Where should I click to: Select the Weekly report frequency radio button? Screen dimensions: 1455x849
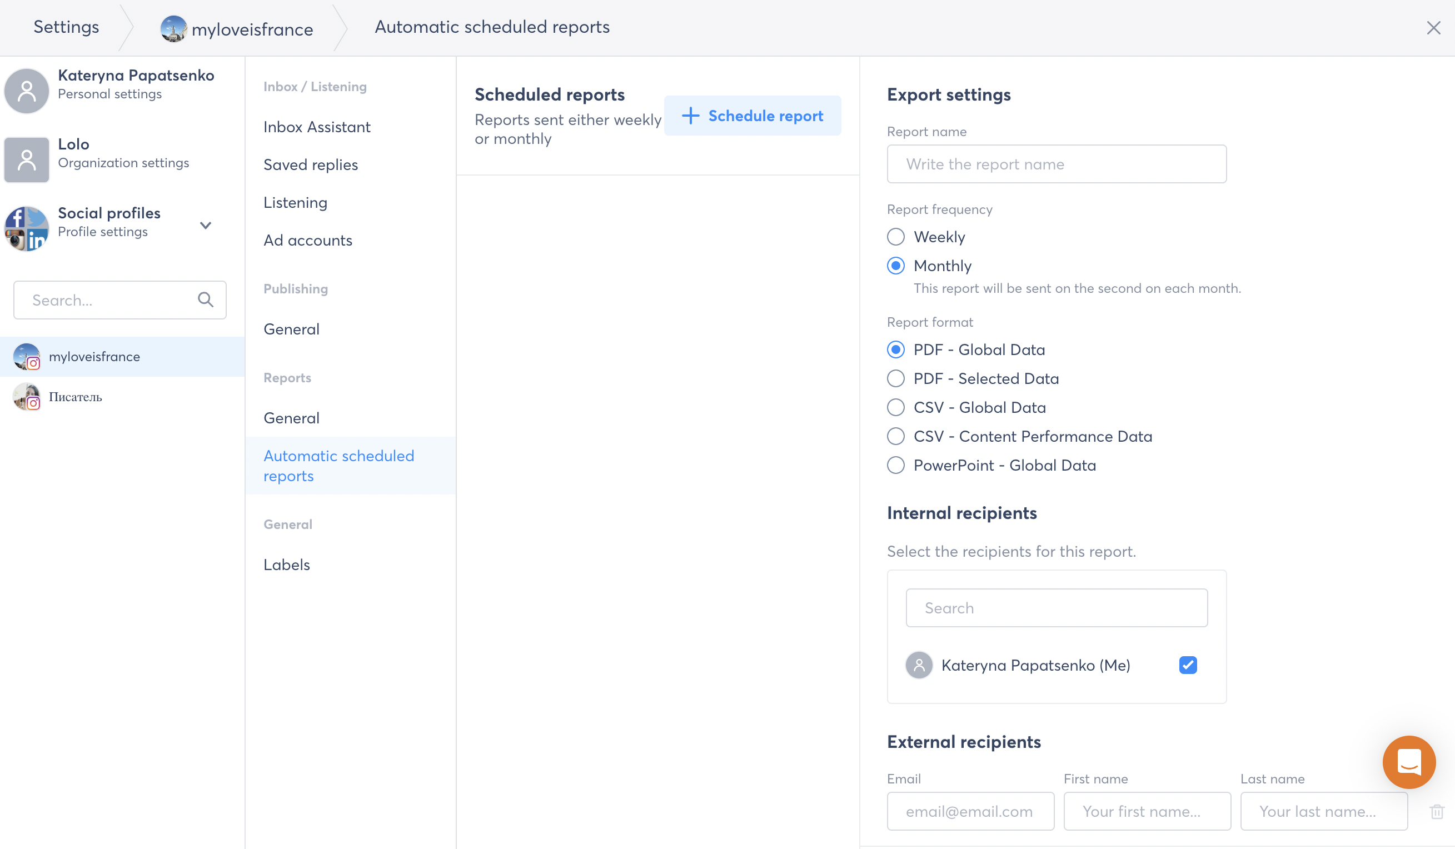pos(894,236)
